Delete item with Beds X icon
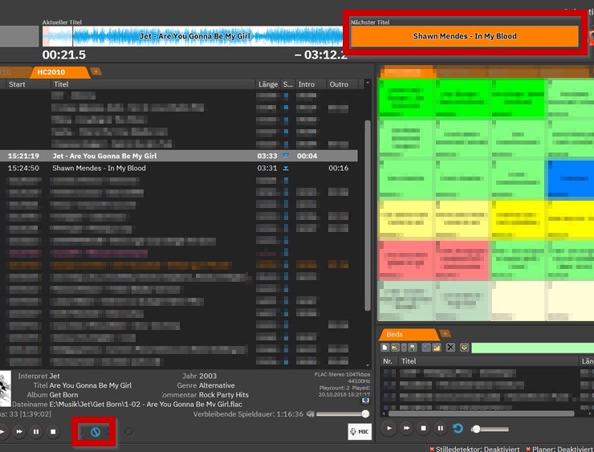Viewport: 594px width, 452px height. coord(450,348)
